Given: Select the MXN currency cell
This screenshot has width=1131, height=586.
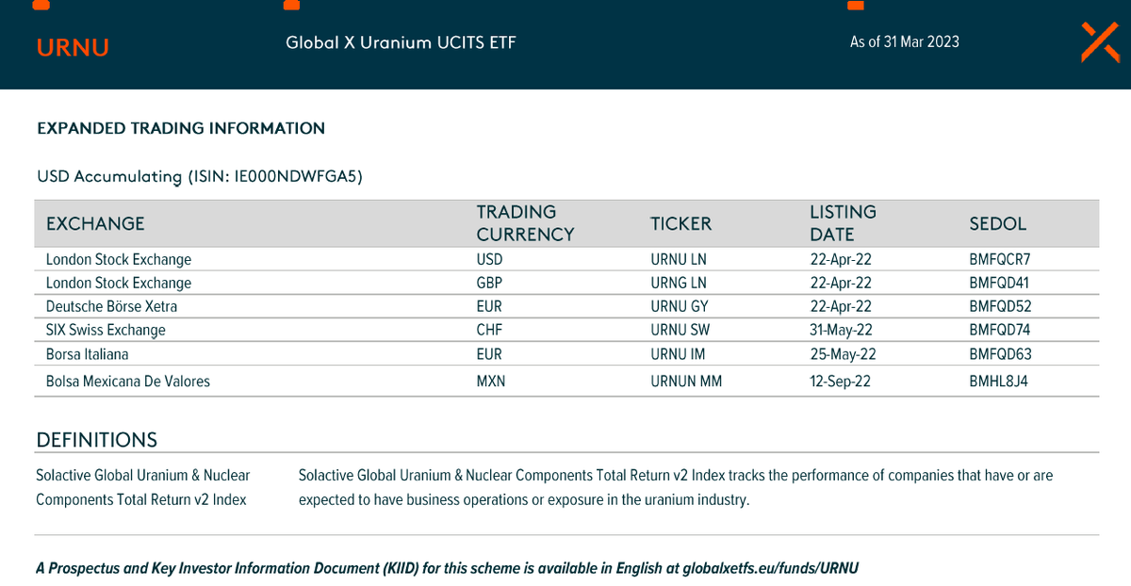Looking at the screenshot, I should 491,382.
